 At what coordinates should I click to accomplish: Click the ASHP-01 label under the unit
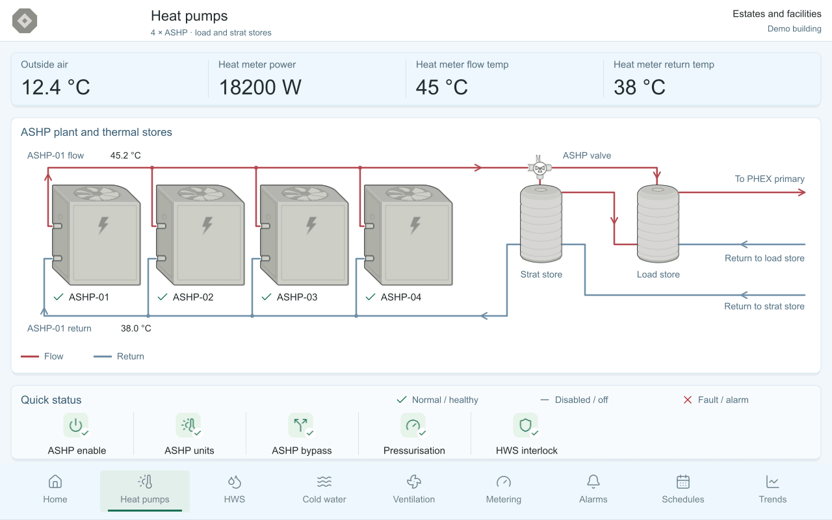point(89,297)
